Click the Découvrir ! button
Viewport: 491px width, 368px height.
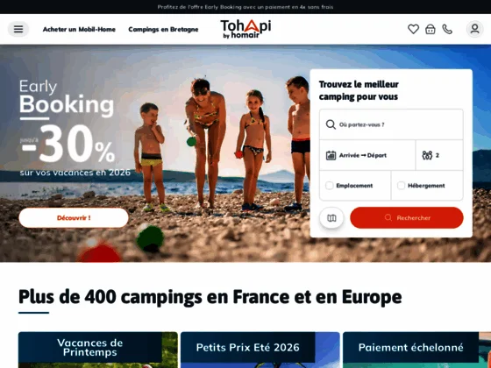point(74,218)
